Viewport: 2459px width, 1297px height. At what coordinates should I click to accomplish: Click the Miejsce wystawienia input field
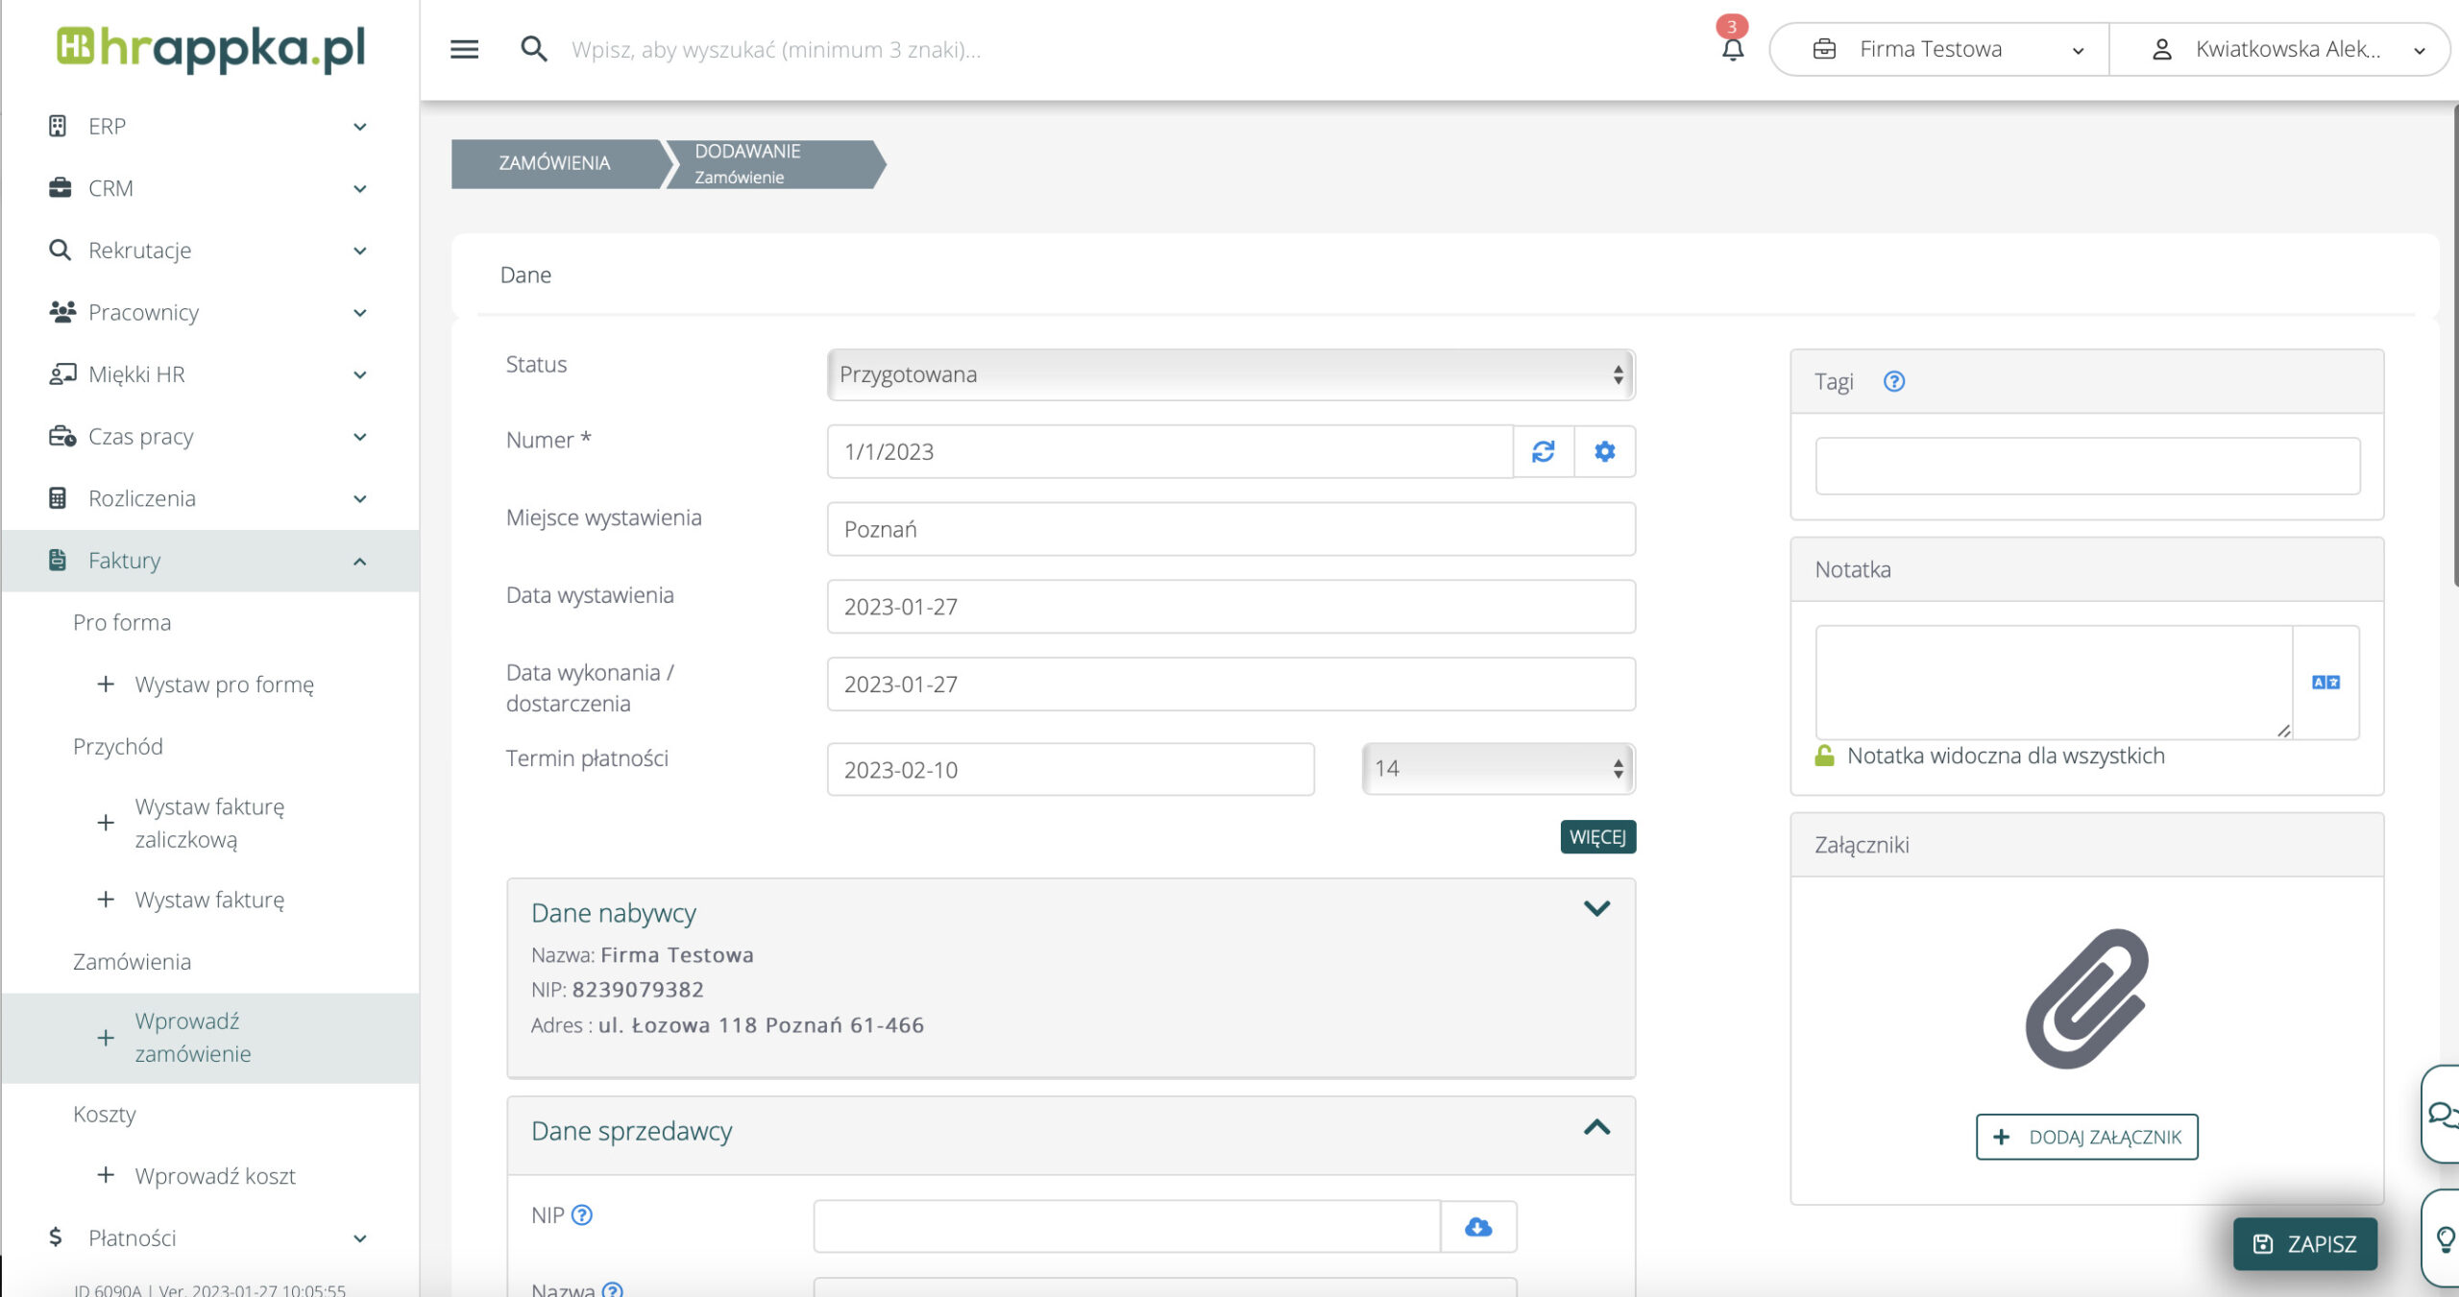pos(1229,529)
